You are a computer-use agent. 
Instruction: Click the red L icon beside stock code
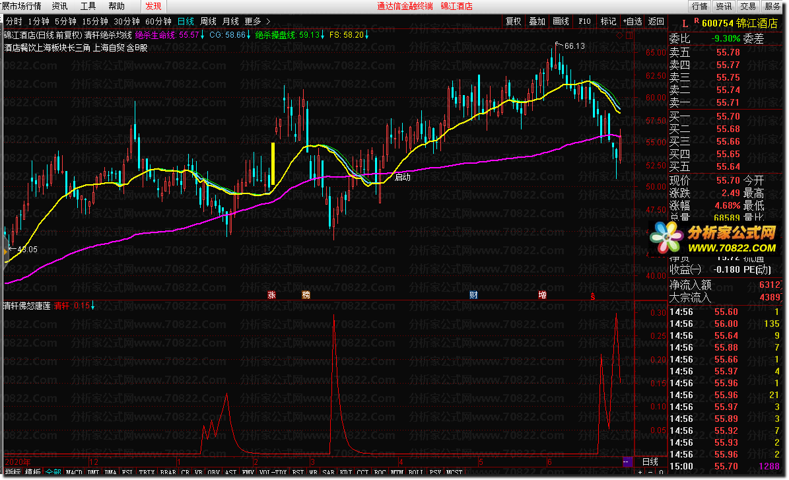[x=685, y=24]
